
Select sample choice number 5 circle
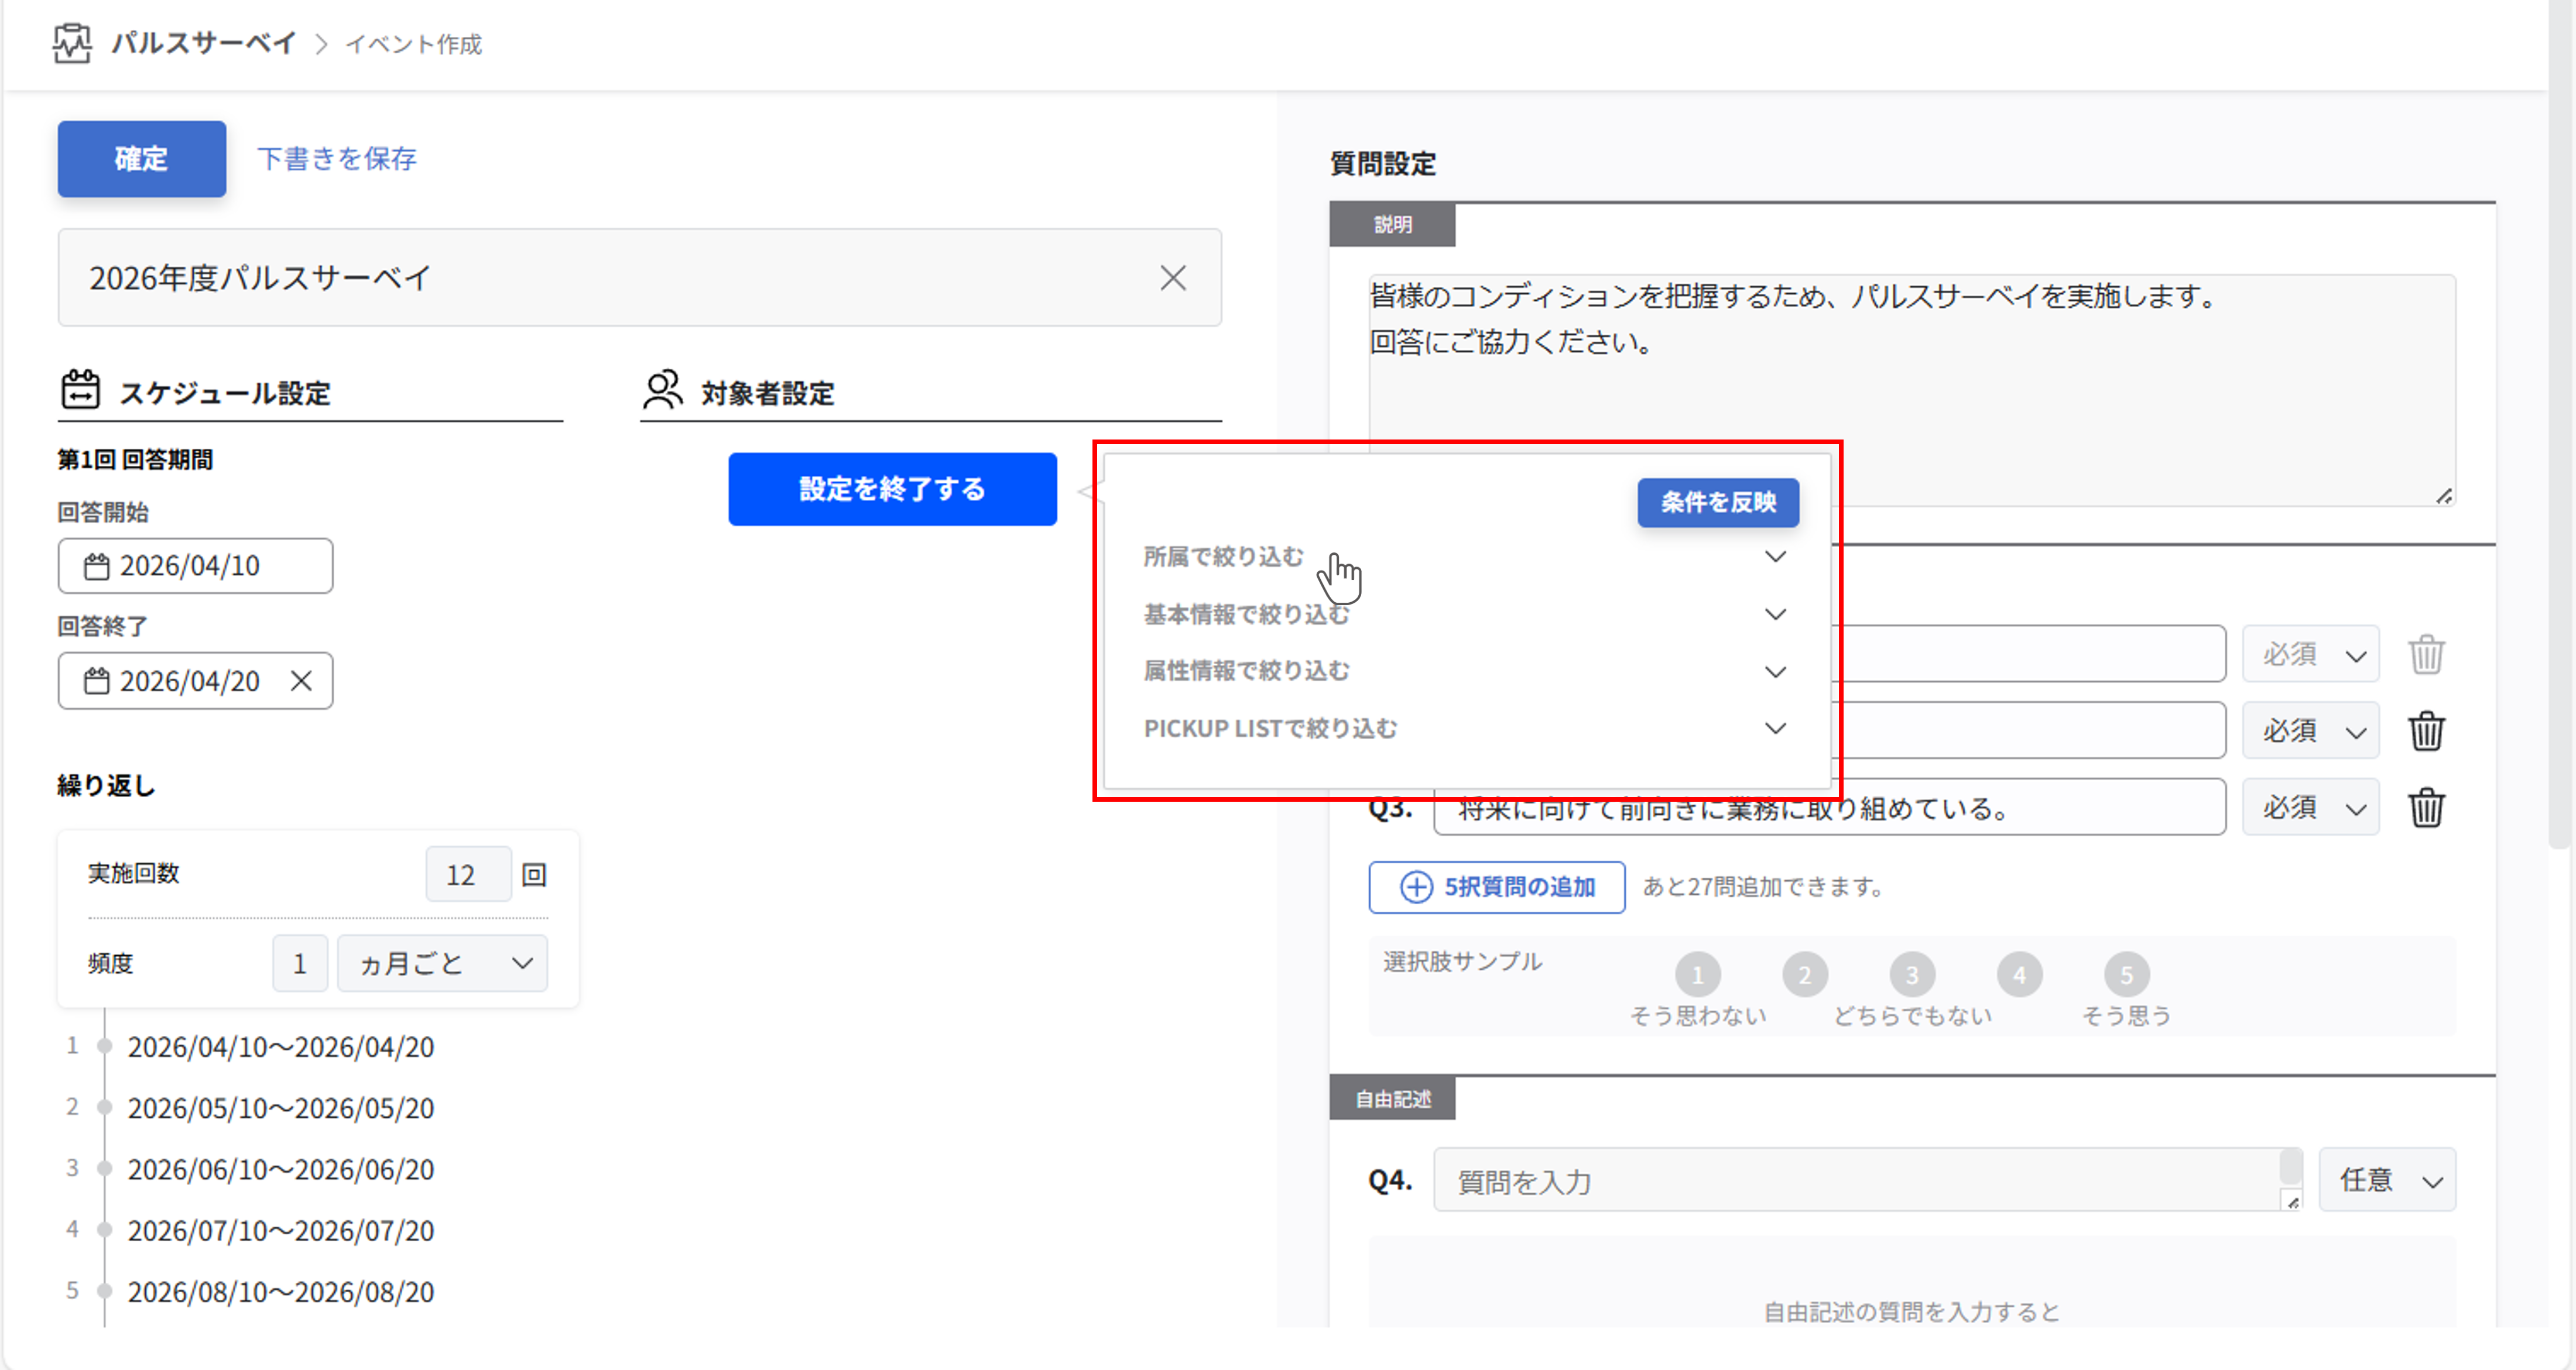pos(2126,974)
